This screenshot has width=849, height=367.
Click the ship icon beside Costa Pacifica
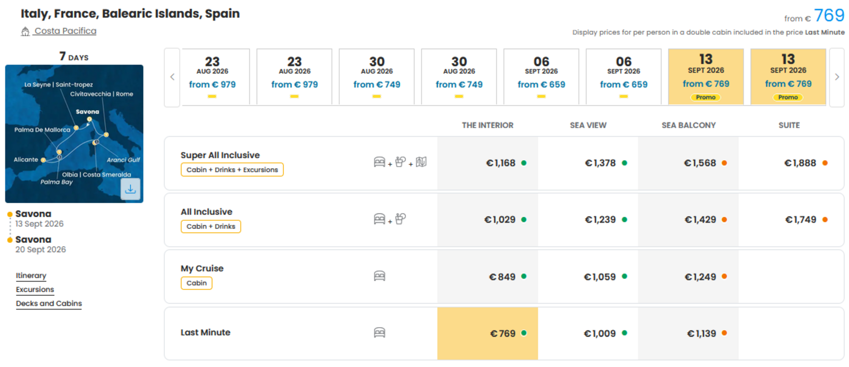pos(25,32)
